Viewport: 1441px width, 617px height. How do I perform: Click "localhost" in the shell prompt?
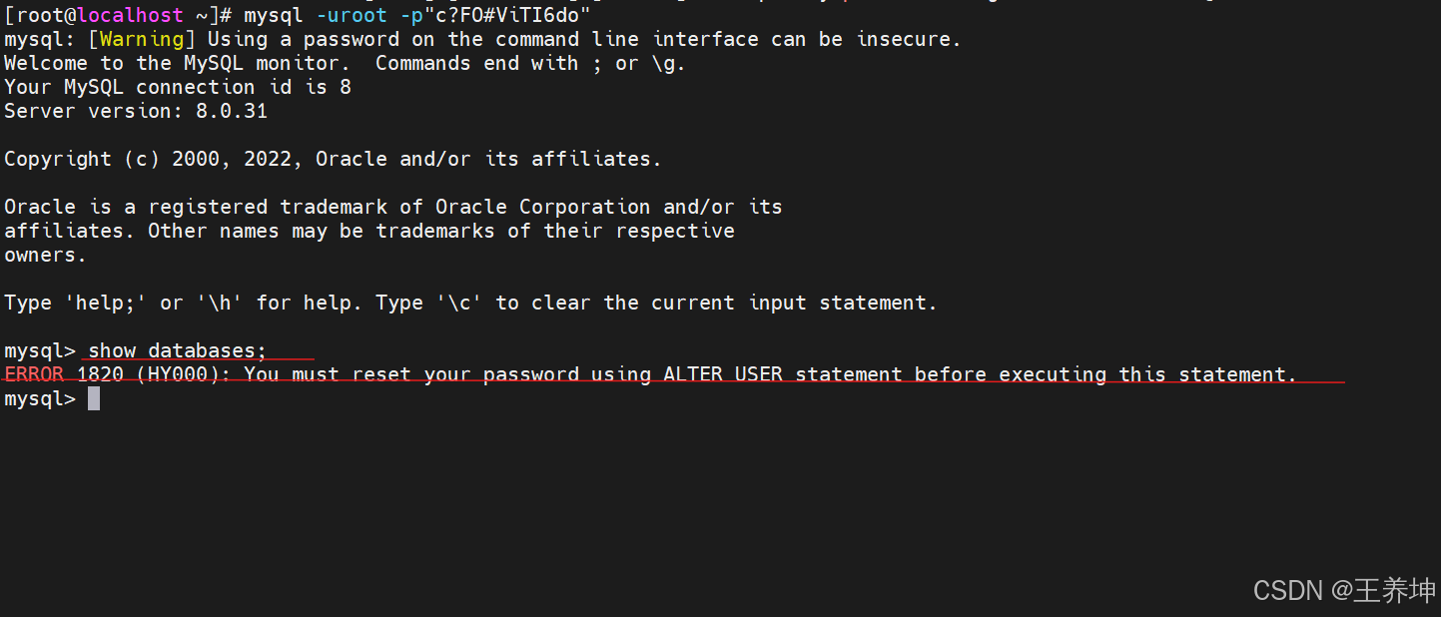coord(130,15)
